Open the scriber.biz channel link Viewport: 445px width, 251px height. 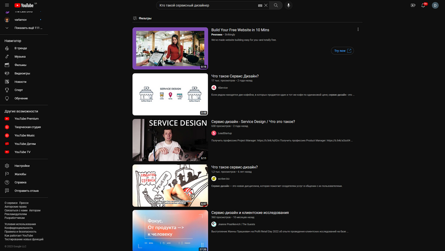224,179
